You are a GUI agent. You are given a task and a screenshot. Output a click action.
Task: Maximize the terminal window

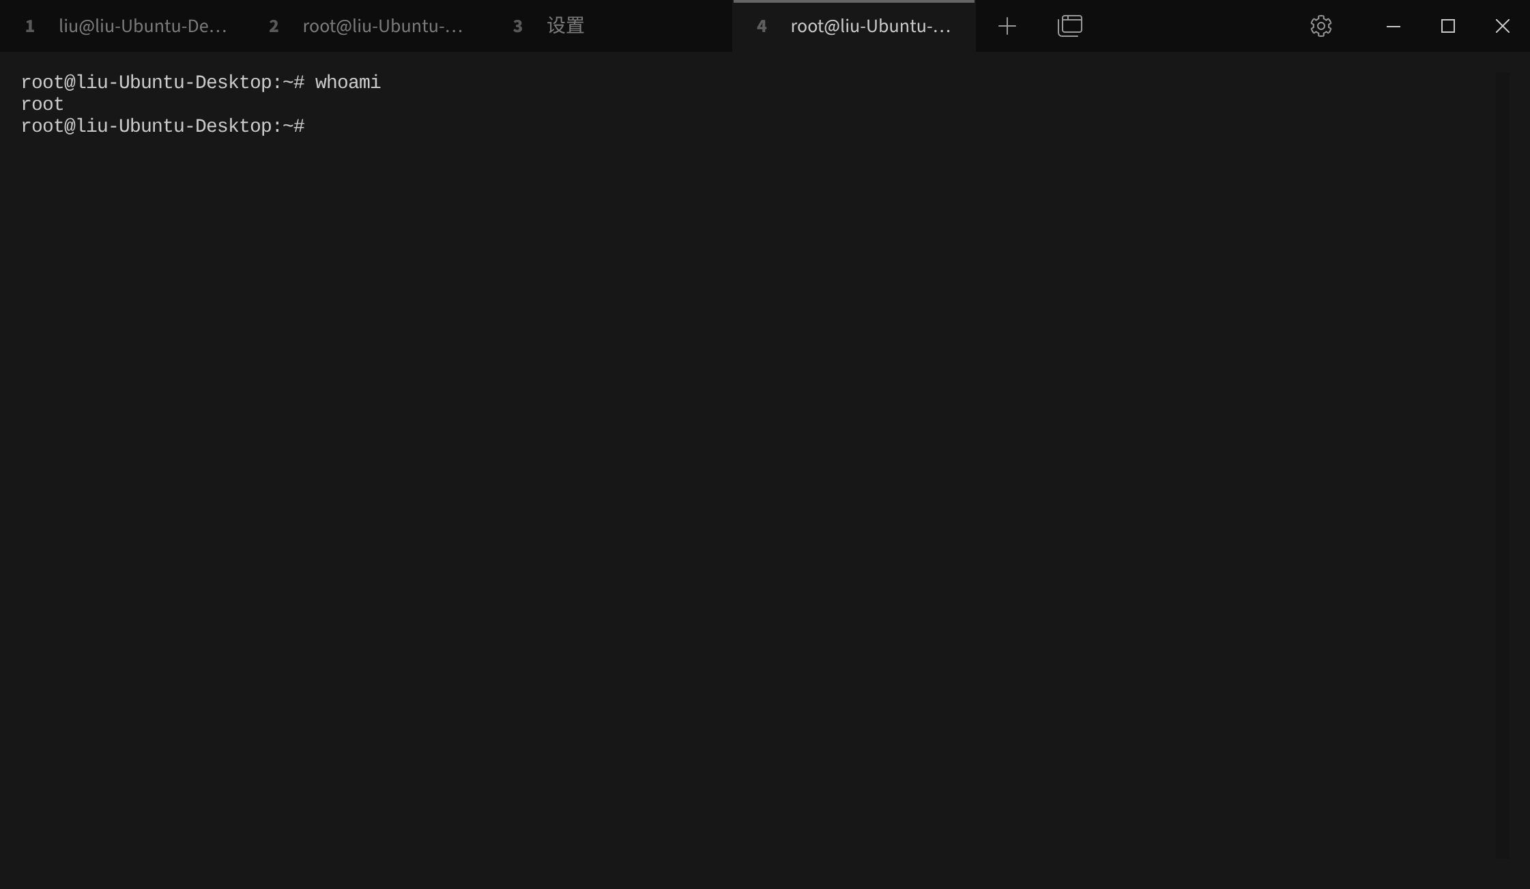(x=1447, y=26)
